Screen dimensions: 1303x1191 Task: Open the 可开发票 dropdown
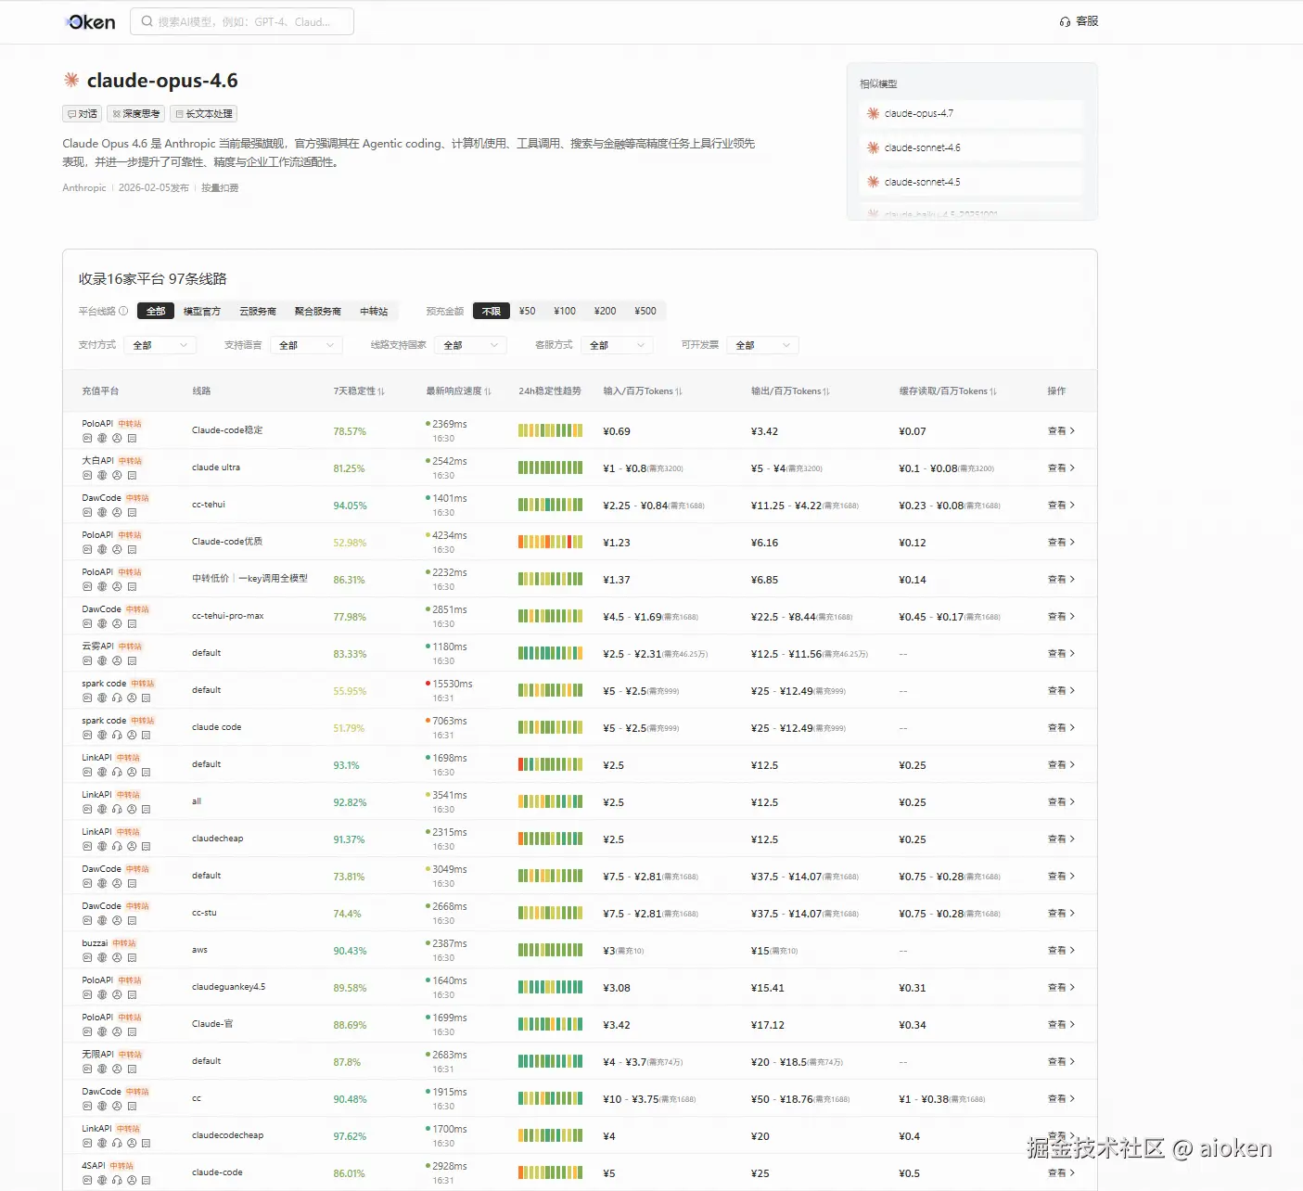762,345
